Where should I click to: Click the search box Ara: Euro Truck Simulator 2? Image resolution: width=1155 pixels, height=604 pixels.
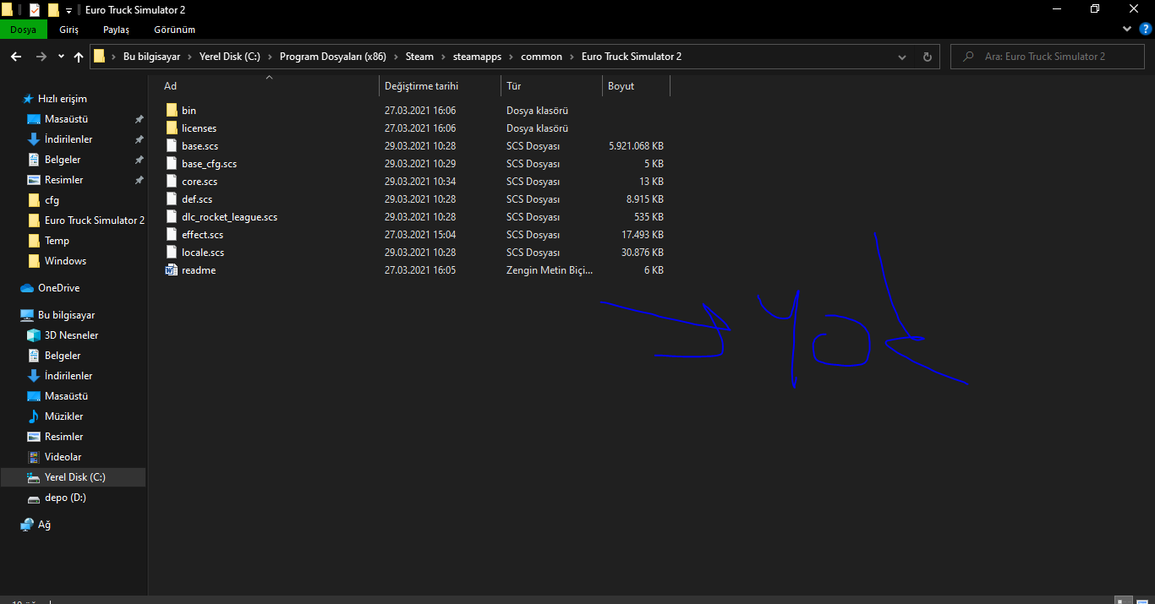click(x=1048, y=57)
